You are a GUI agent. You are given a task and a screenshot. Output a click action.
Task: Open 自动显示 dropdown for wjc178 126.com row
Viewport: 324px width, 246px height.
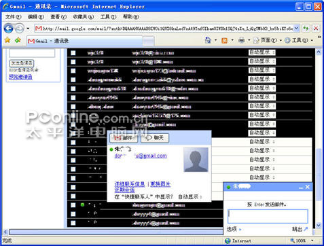coord(262,61)
